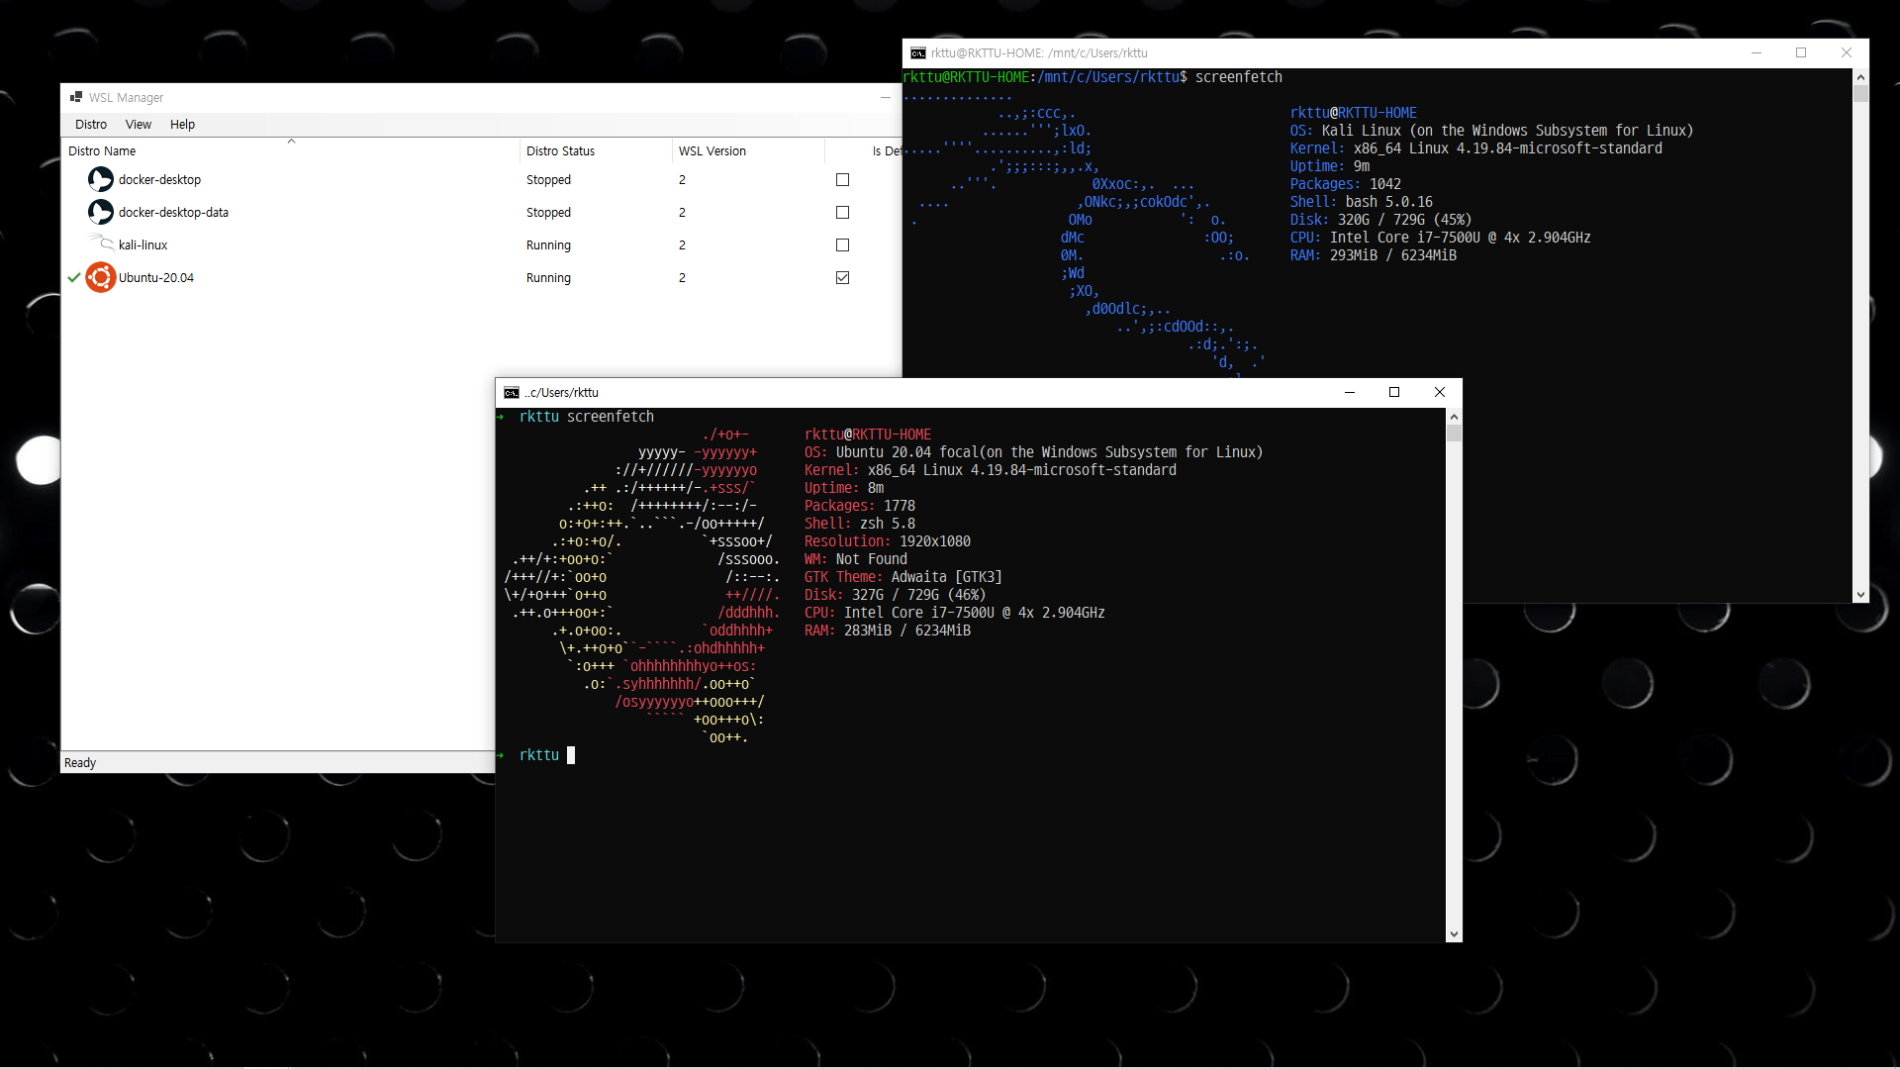Click the Kali terminal scrollbar's down arrow

tap(1860, 595)
